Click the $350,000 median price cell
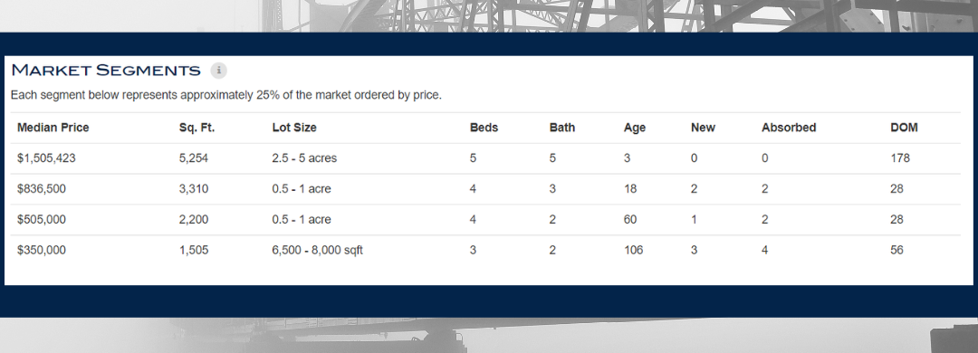 point(41,250)
